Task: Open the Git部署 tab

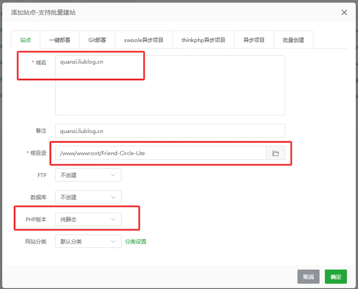Action: pyautogui.click(x=97, y=40)
